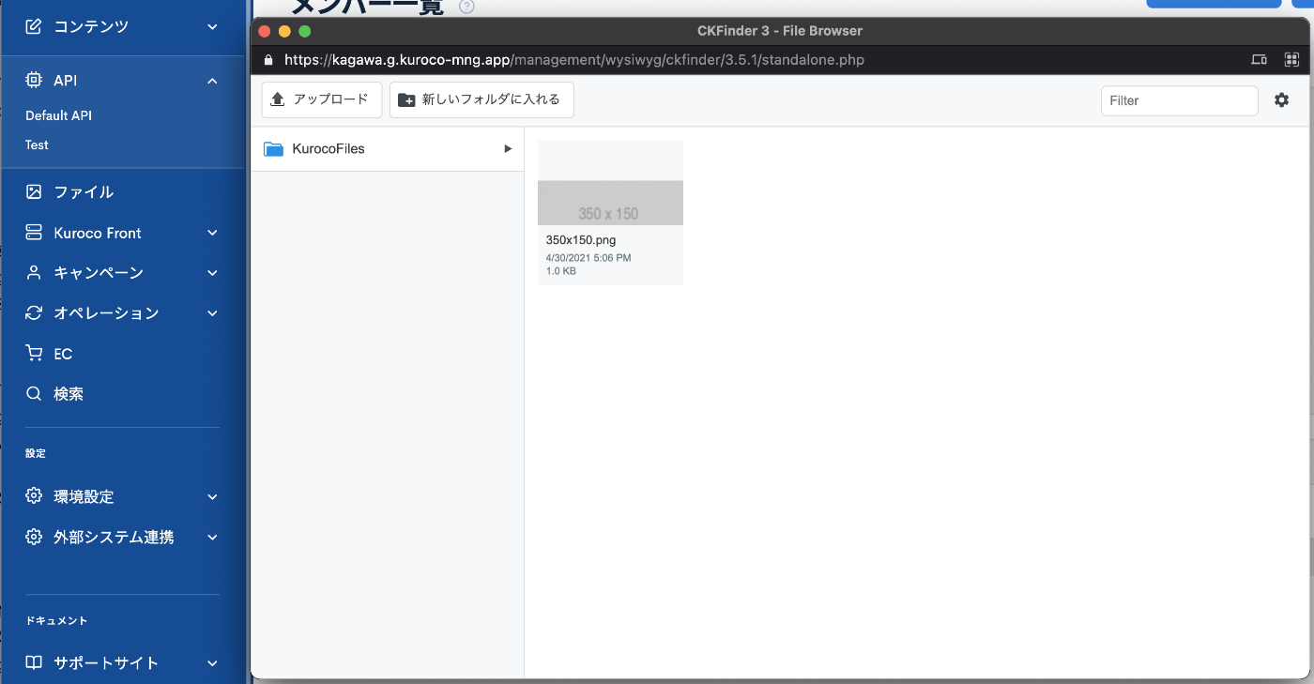Click the 検索 magnifier icon
The image size is (1314, 684).
tap(34, 394)
